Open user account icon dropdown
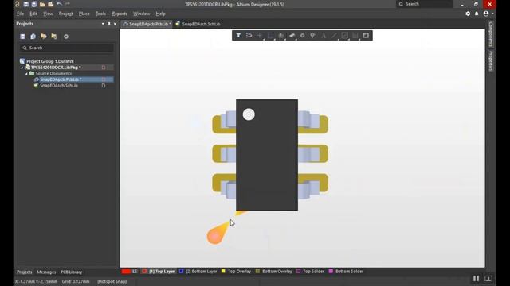This screenshot has width=510, height=286. tap(488, 14)
